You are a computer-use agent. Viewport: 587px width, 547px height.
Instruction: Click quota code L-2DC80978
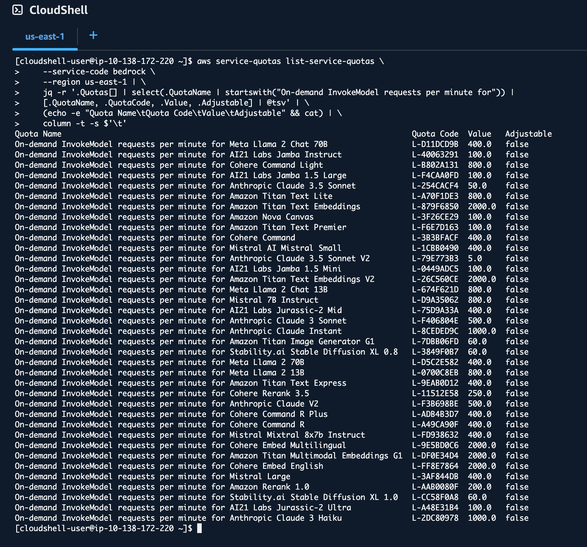tap(435, 518)
